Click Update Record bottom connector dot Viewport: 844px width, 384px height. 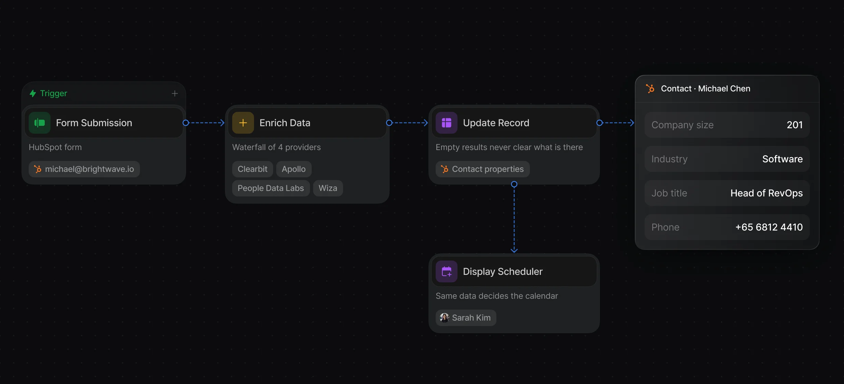(514, 184)
